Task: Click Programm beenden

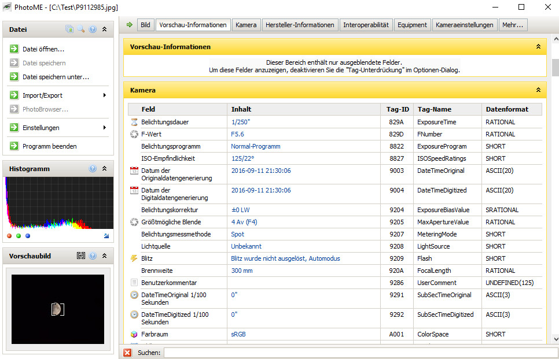Action: [x=49, y=146]
